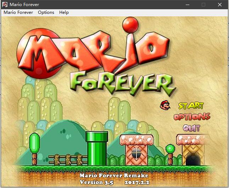The height and width of the screenshot is (188, 229).
Task: Open the Options menu in menu bar
Action: pyautogui.click(x=46, y=12)
